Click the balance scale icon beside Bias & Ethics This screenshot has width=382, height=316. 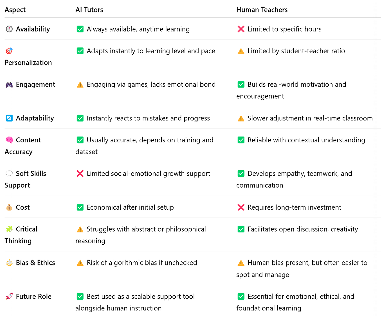pyautogui.click(x=9, y=263)
